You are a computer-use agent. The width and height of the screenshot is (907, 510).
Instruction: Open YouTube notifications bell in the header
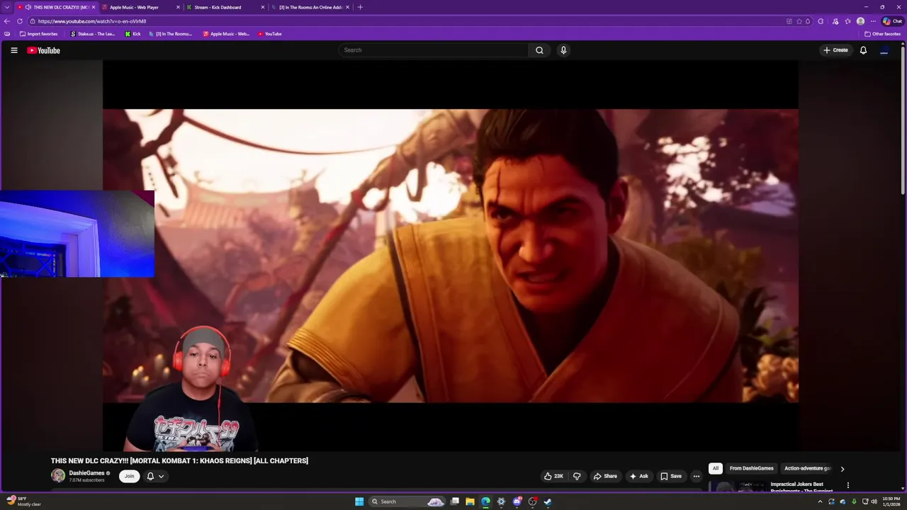(863, 50)
